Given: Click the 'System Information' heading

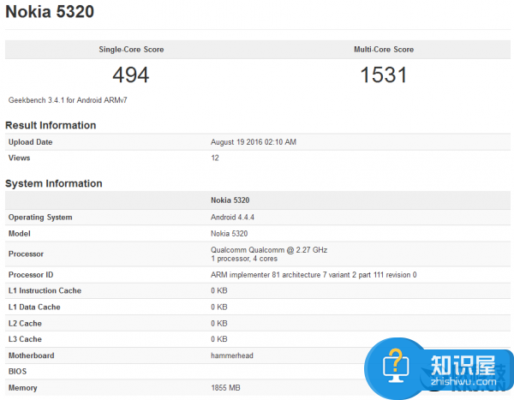Looking at the screenshot, I should [x=54, y=183].
